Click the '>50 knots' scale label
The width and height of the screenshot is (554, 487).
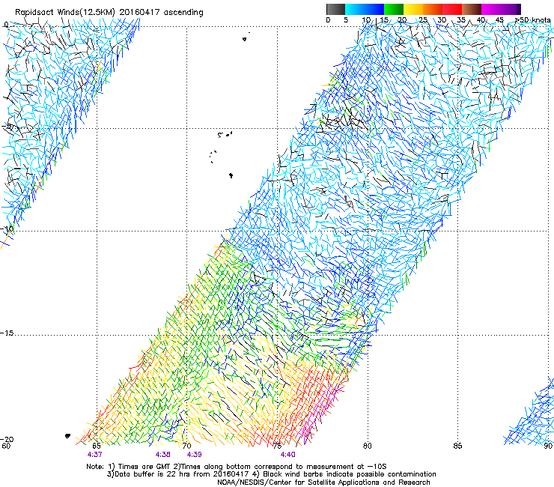click(532, 20)
